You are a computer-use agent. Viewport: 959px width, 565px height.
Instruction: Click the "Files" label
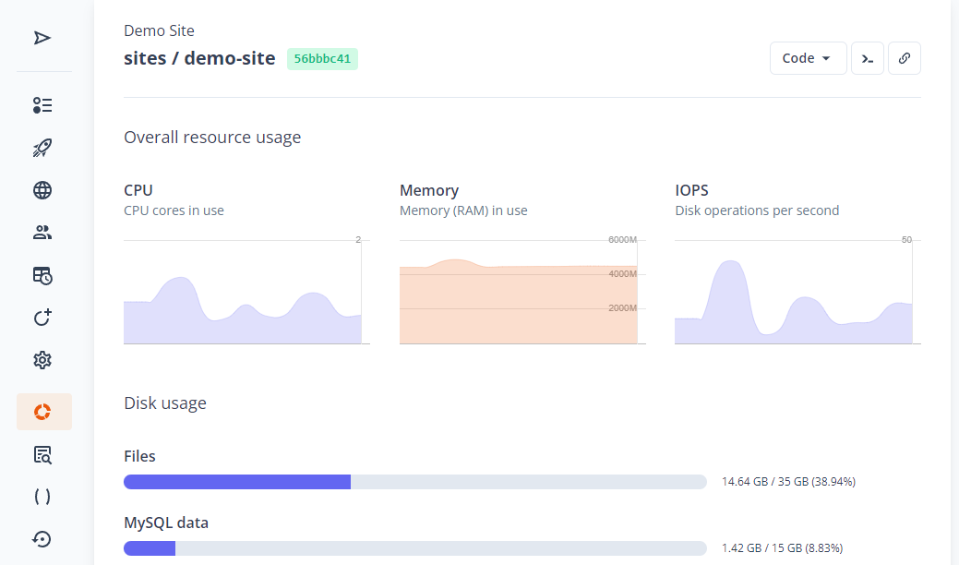tap(139, 456)
